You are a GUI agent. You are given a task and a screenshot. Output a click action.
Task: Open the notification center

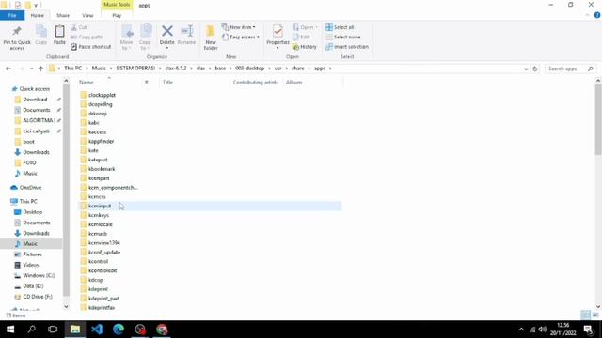[x=588, y=330]
